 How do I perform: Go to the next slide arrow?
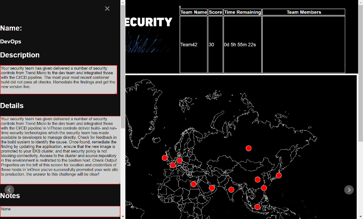pos(349,190)
